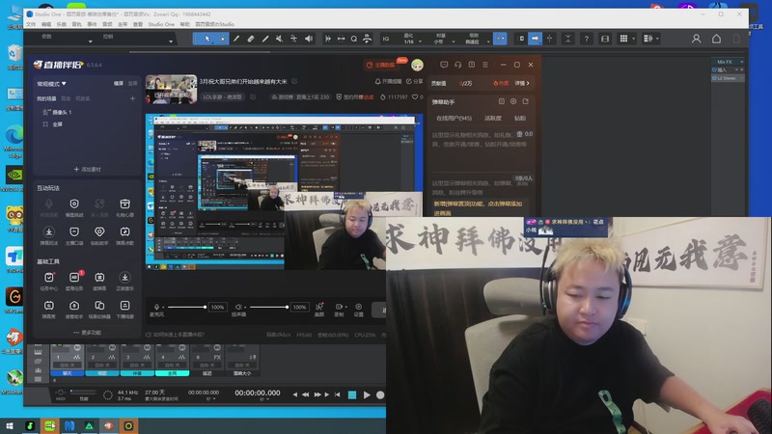Adjust the 麦克风 microphone volume slider
772x434 pixels.
click(186, 307)
